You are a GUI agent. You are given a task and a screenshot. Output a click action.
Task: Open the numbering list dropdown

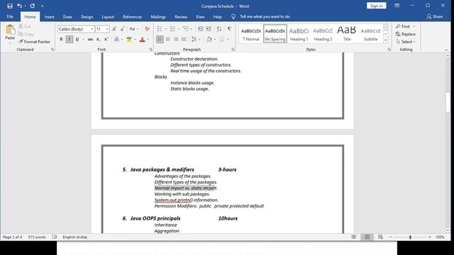pyautogui.click(x=179, y=29)
